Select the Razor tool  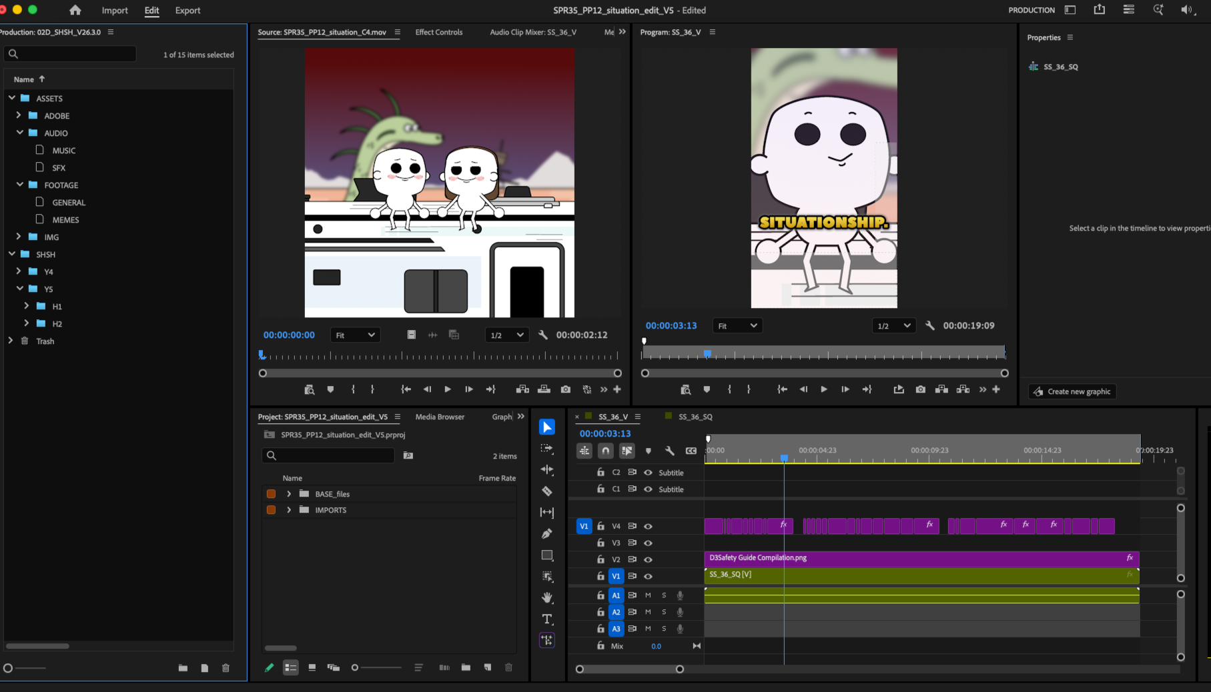[547, 491]
